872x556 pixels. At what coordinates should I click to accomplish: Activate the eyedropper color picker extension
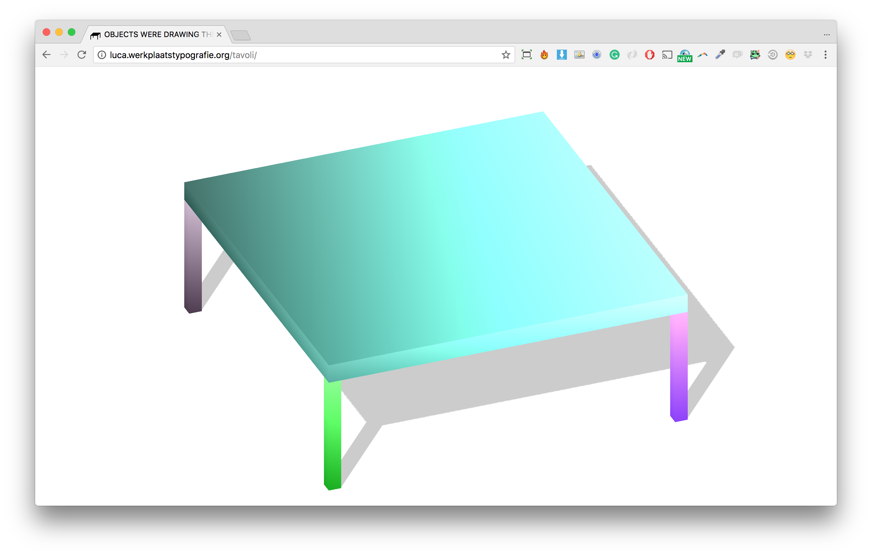pyautogui.click(x=720, y=55)
